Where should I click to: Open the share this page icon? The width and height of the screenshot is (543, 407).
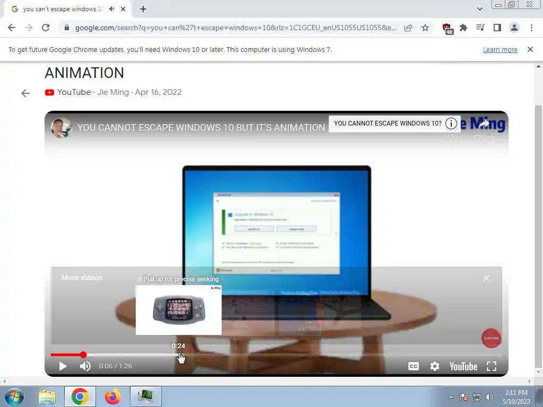coord(408,28)
